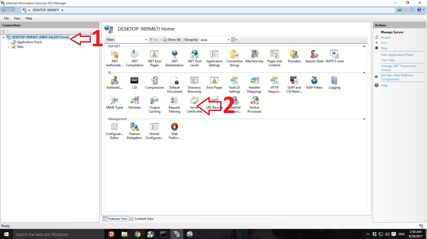The height and width of the screenshot is (239, 427).
Task: Open the Group by Area dropdown
Action: coord(215,40)
